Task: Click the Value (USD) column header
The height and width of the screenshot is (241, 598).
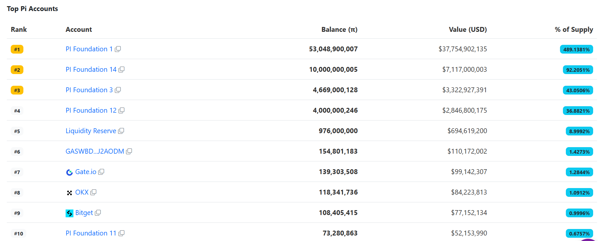Action: click(468, 30)
